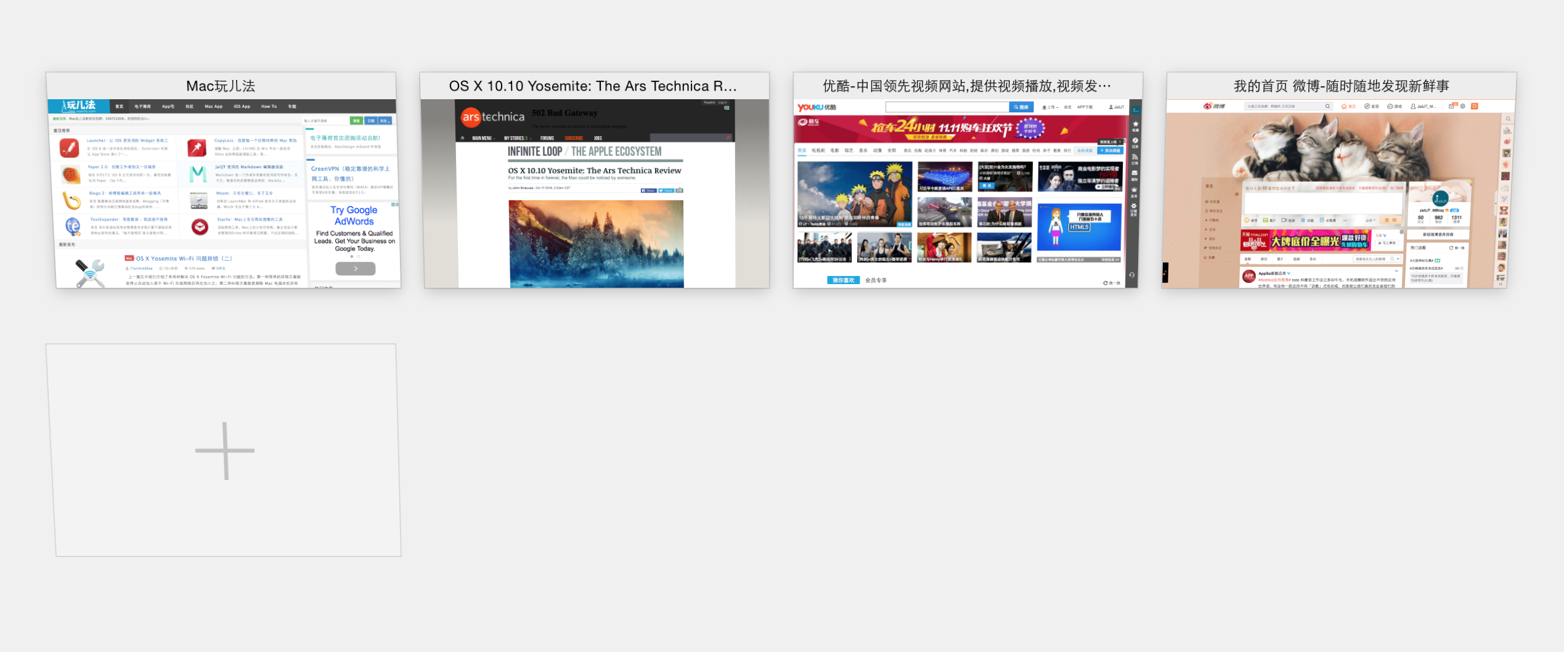Add a new tab with the plus thumbnail
This screenshot has height=652, width=1564.
(x=224, y=450)
